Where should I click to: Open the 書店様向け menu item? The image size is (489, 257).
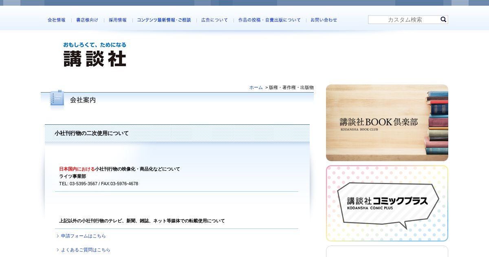tap(87, 20)
